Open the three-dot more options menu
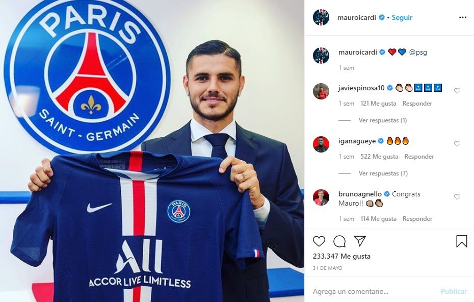 tap(462, 17)
